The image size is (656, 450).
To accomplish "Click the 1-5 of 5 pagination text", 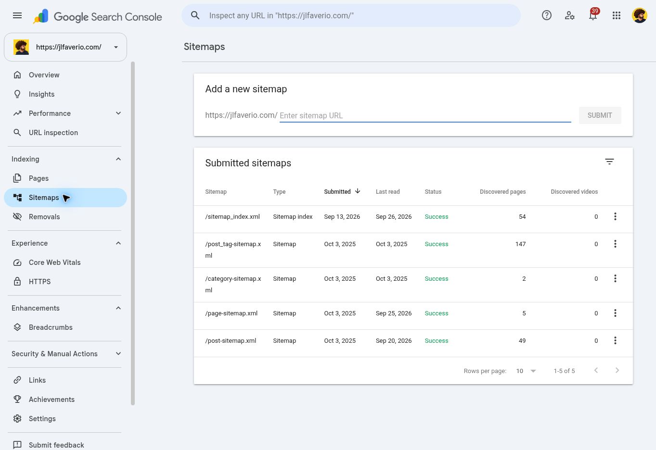I will [564, 371].
